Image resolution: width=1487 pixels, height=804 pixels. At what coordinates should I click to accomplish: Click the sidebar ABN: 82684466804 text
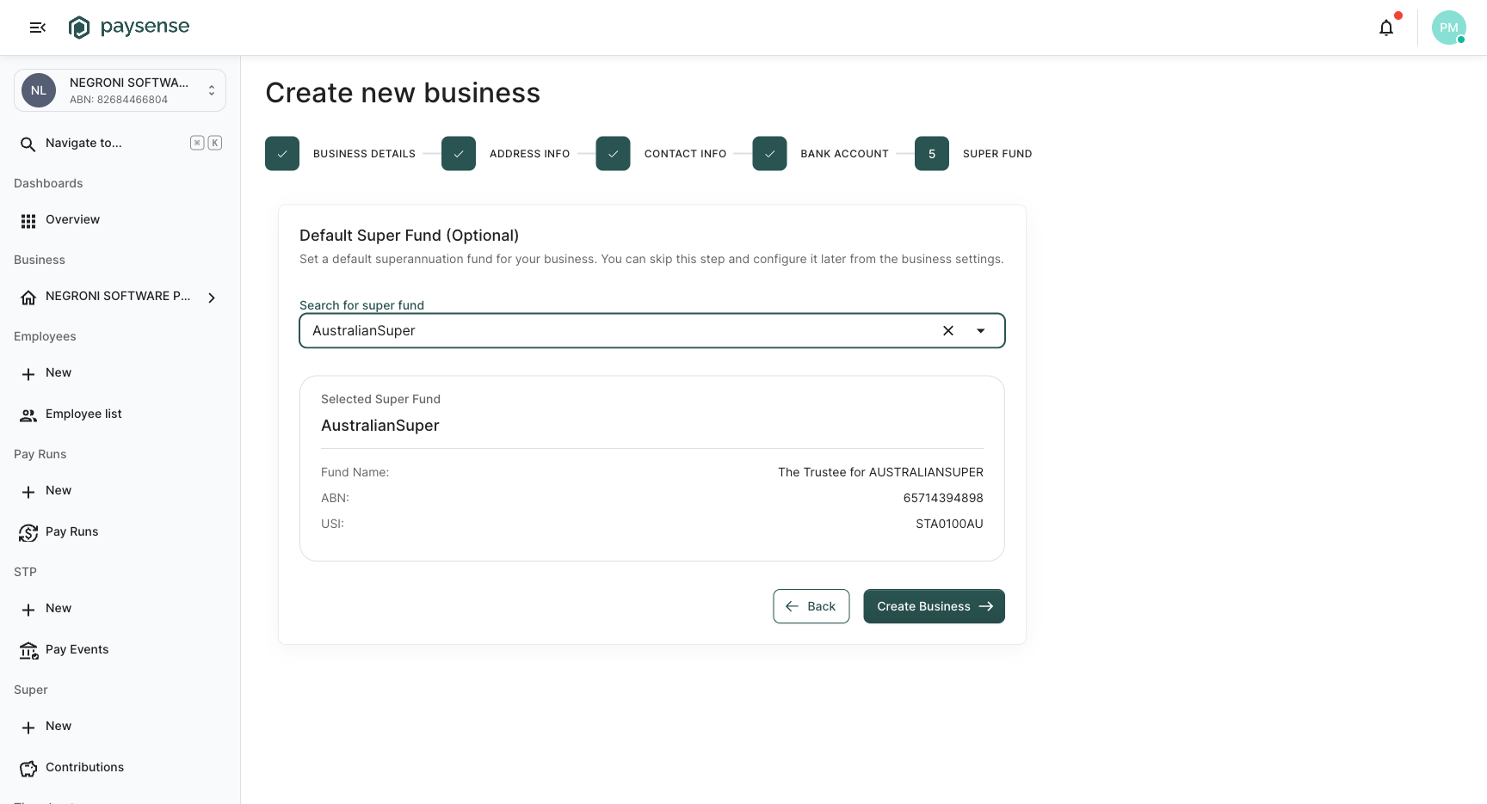(x=119, y=100)
